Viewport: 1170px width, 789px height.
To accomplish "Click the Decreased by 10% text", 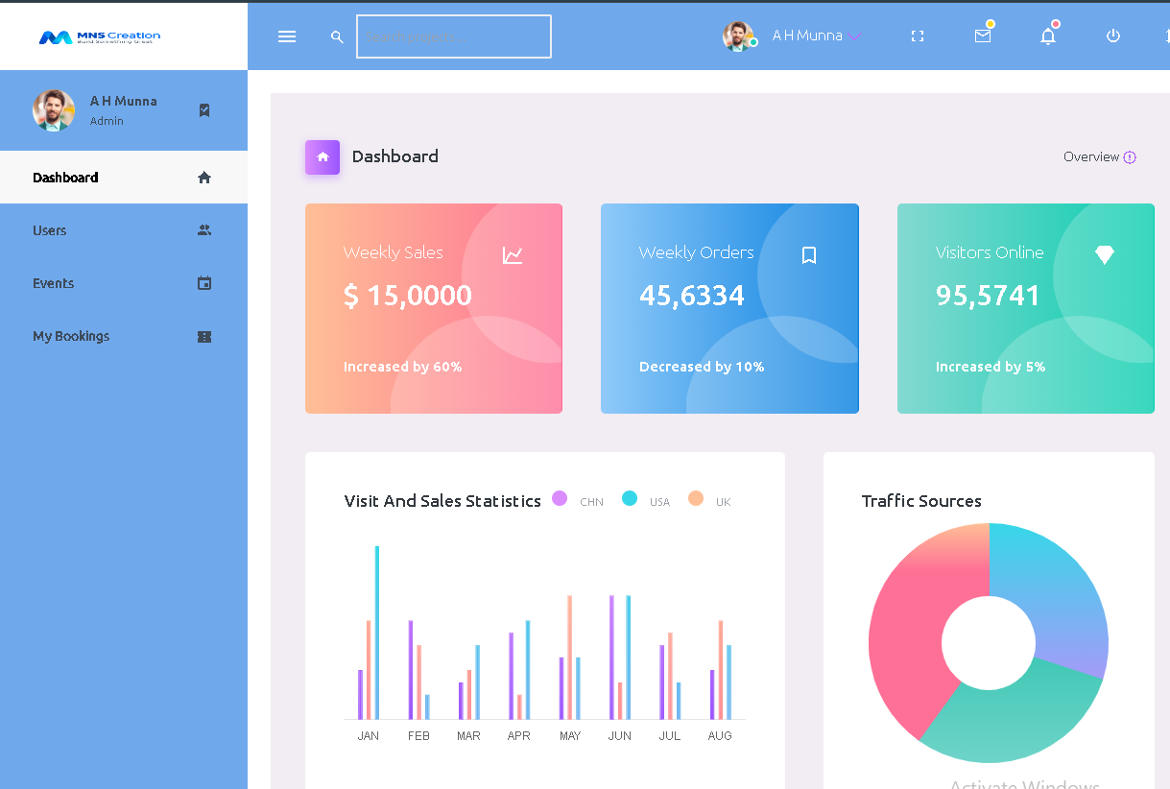I will [702, 367].
